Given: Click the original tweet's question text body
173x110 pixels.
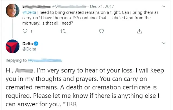Looking at the screenshot, I should [90, 18].
